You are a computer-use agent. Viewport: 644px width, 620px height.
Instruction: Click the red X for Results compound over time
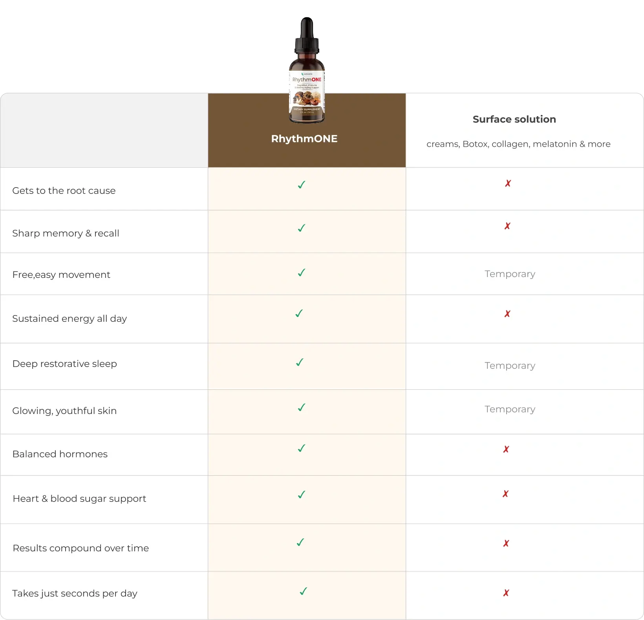(506, 543)
